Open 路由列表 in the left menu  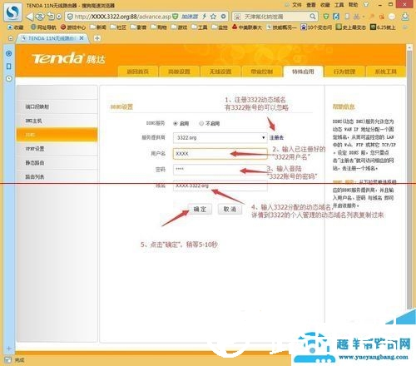57,177
